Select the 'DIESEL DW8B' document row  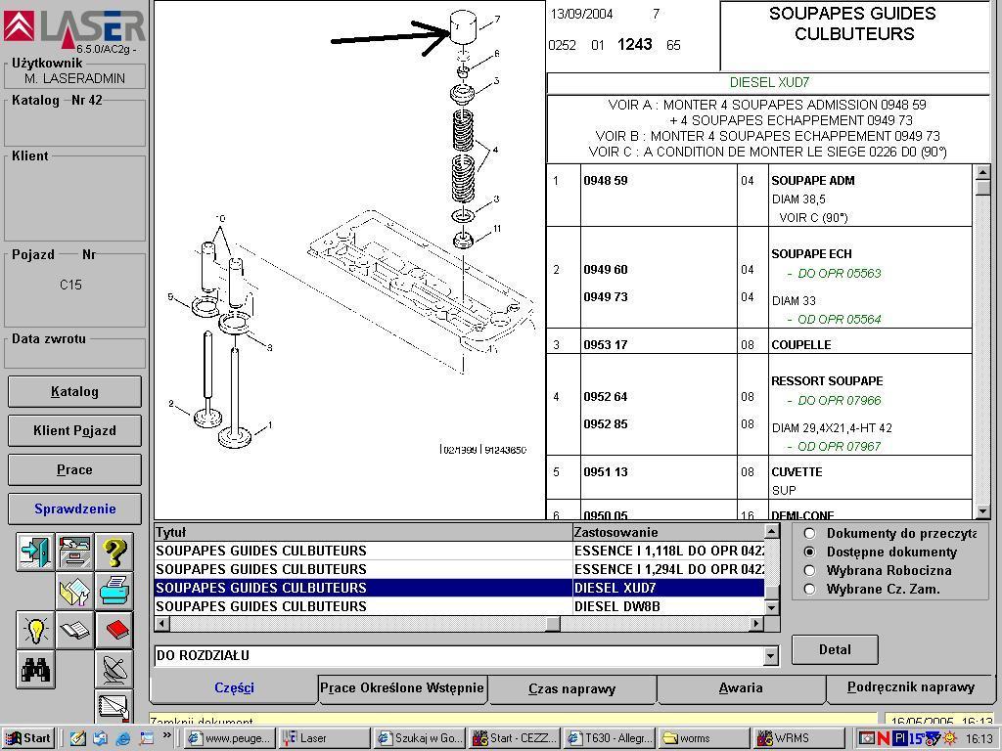459,606
